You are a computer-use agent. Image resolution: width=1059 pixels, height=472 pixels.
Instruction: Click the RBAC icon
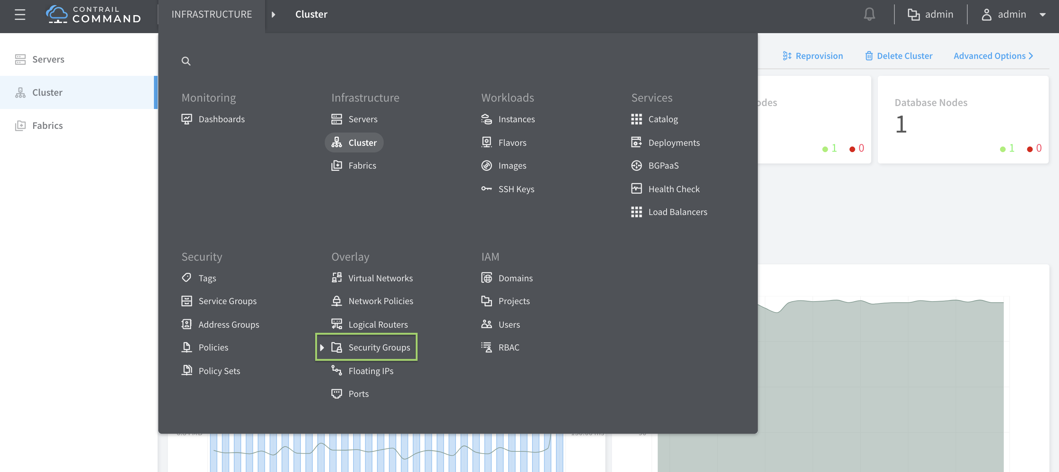486,348
